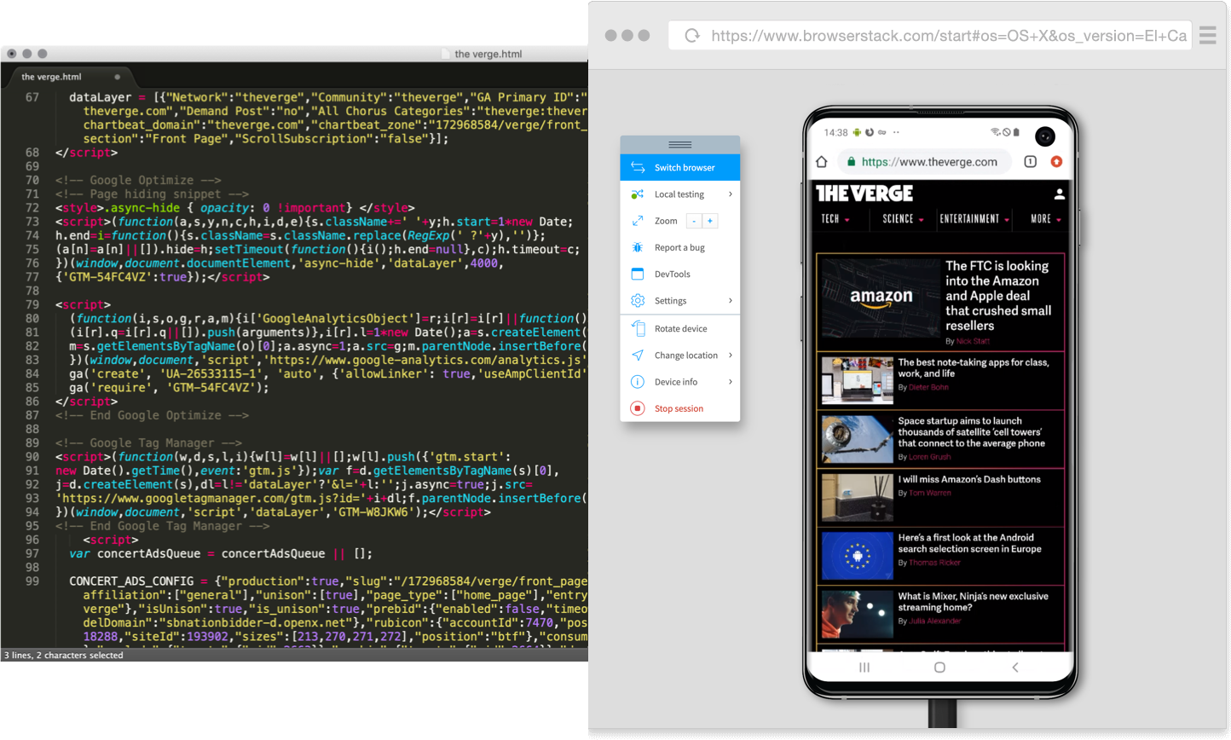Tap the Android robot status icon
This screenshot has width=1231, height=740.
click(857, 132)
